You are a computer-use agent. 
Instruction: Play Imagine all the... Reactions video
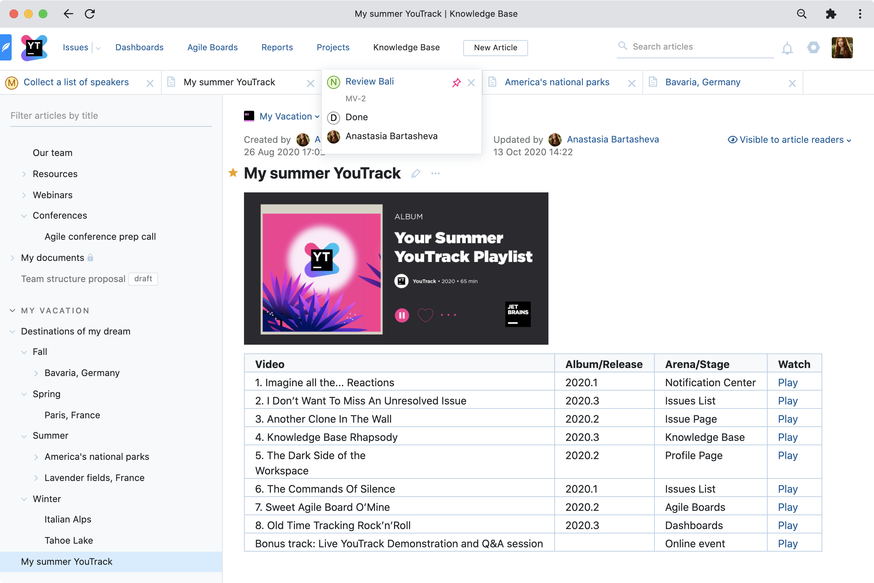(x=788, y=382)
